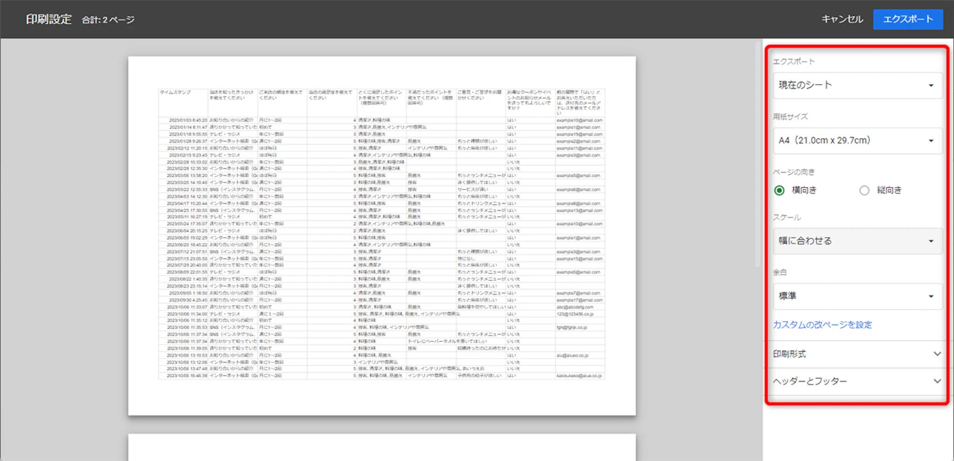Click the arrow icon beside 標準 margin
The image size is (954, 461).
(x=931, y=297)
